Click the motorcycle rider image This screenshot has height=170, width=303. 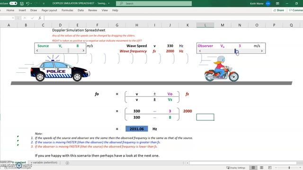click(222, 68)
